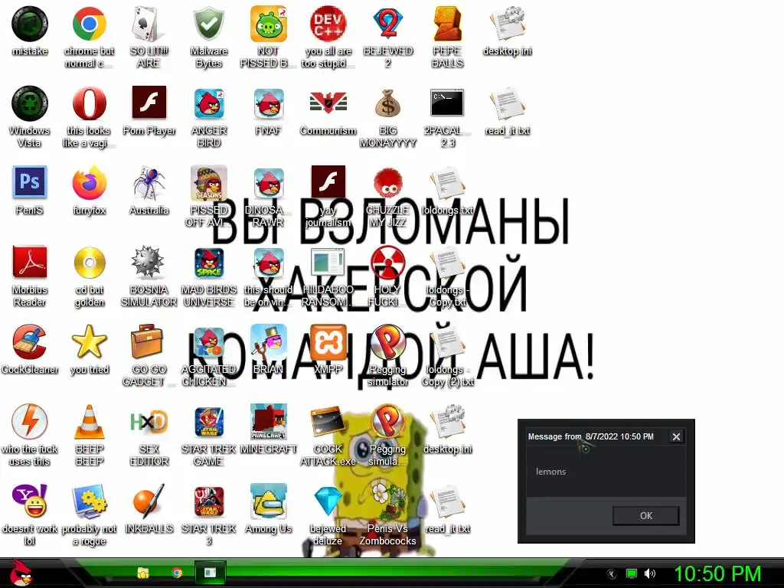
Task: Close the 'Message from' dialog
Action: [x=676, y=436]
